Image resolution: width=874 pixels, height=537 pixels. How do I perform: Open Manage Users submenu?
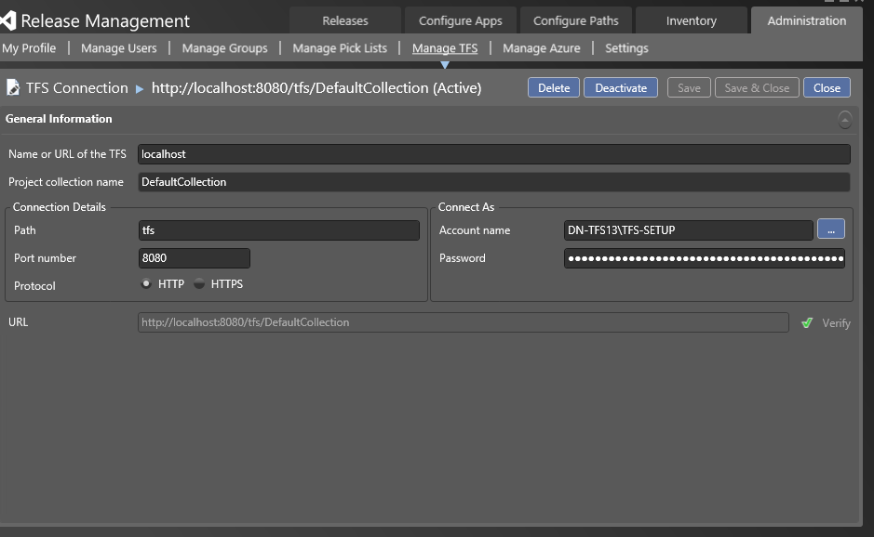pos(119,48)
